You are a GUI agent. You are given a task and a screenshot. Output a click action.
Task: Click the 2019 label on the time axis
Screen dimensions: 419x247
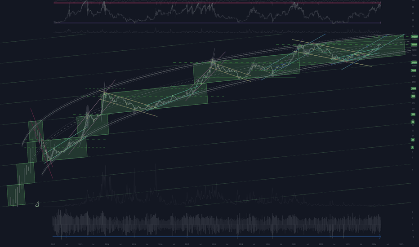pos(241,244)
